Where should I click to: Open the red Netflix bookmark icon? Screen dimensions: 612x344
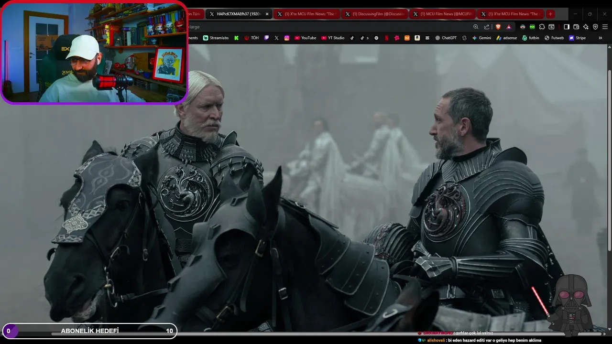click(x=386, y=38)
